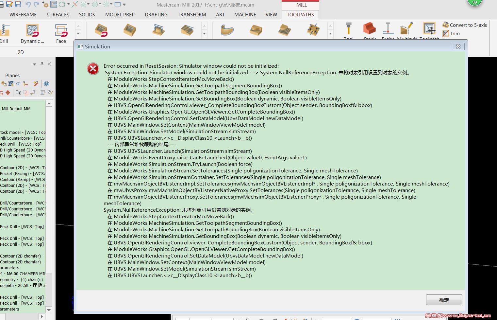Go to the TRANSFORM ribbon tab
The width and height of the screenshot is (497, 320).
(x=192, y=14)
